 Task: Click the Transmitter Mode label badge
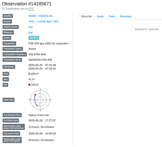[12, 60]
